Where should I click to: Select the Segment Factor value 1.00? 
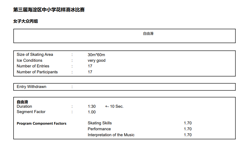tap(92, 112)
